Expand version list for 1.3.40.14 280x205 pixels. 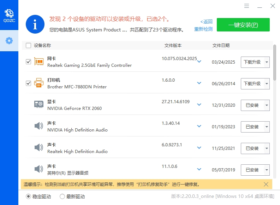point(199,126)
